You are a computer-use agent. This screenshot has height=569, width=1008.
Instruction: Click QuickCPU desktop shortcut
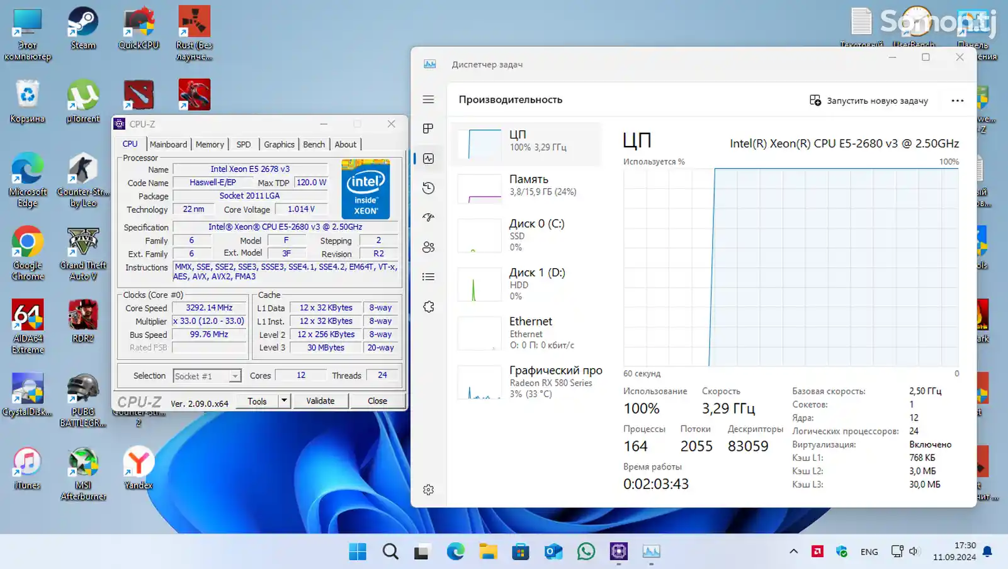pos(139,28)
